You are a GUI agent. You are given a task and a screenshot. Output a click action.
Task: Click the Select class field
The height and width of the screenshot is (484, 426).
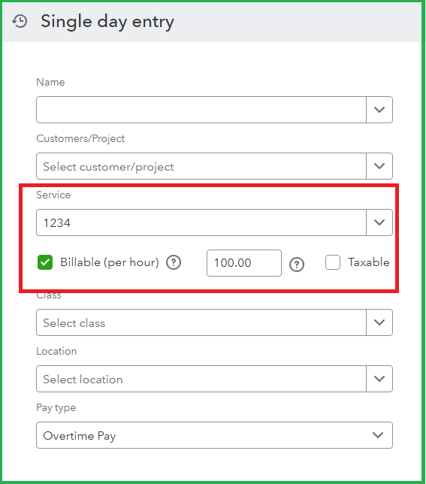201,322
